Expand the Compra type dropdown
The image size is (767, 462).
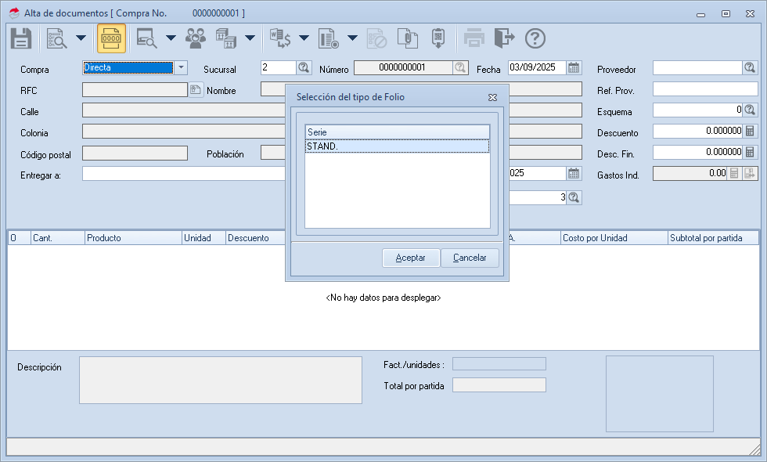pyautogui.click(x=181, y=67)
